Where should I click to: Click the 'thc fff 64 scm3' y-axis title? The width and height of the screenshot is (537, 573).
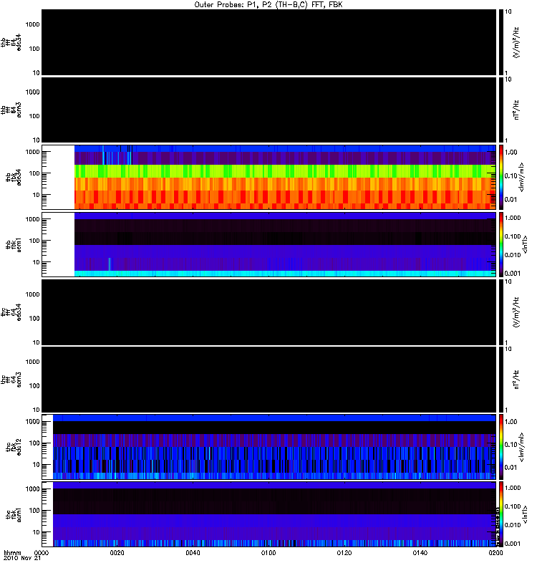pyautogui.click(x=11, y=380)
